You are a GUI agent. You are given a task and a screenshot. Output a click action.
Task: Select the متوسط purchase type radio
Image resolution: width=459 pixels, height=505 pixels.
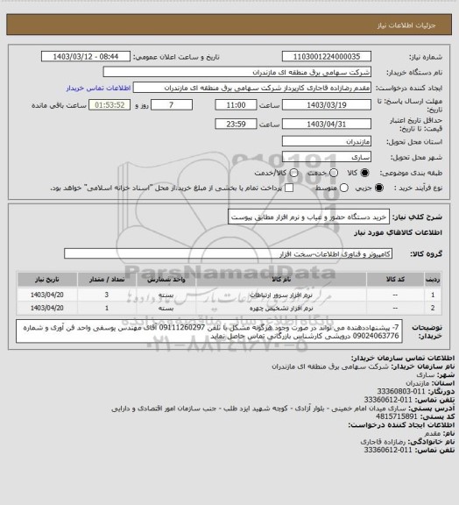point(344,188)
